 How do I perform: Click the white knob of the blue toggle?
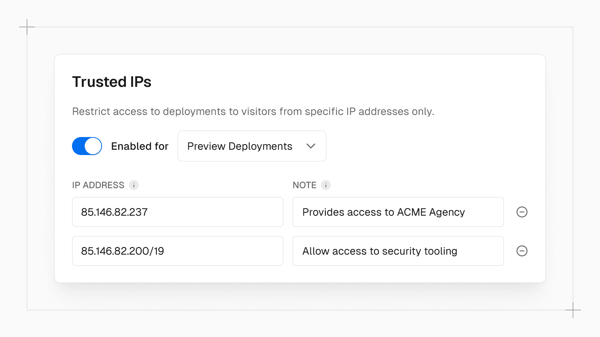(93, 146)
